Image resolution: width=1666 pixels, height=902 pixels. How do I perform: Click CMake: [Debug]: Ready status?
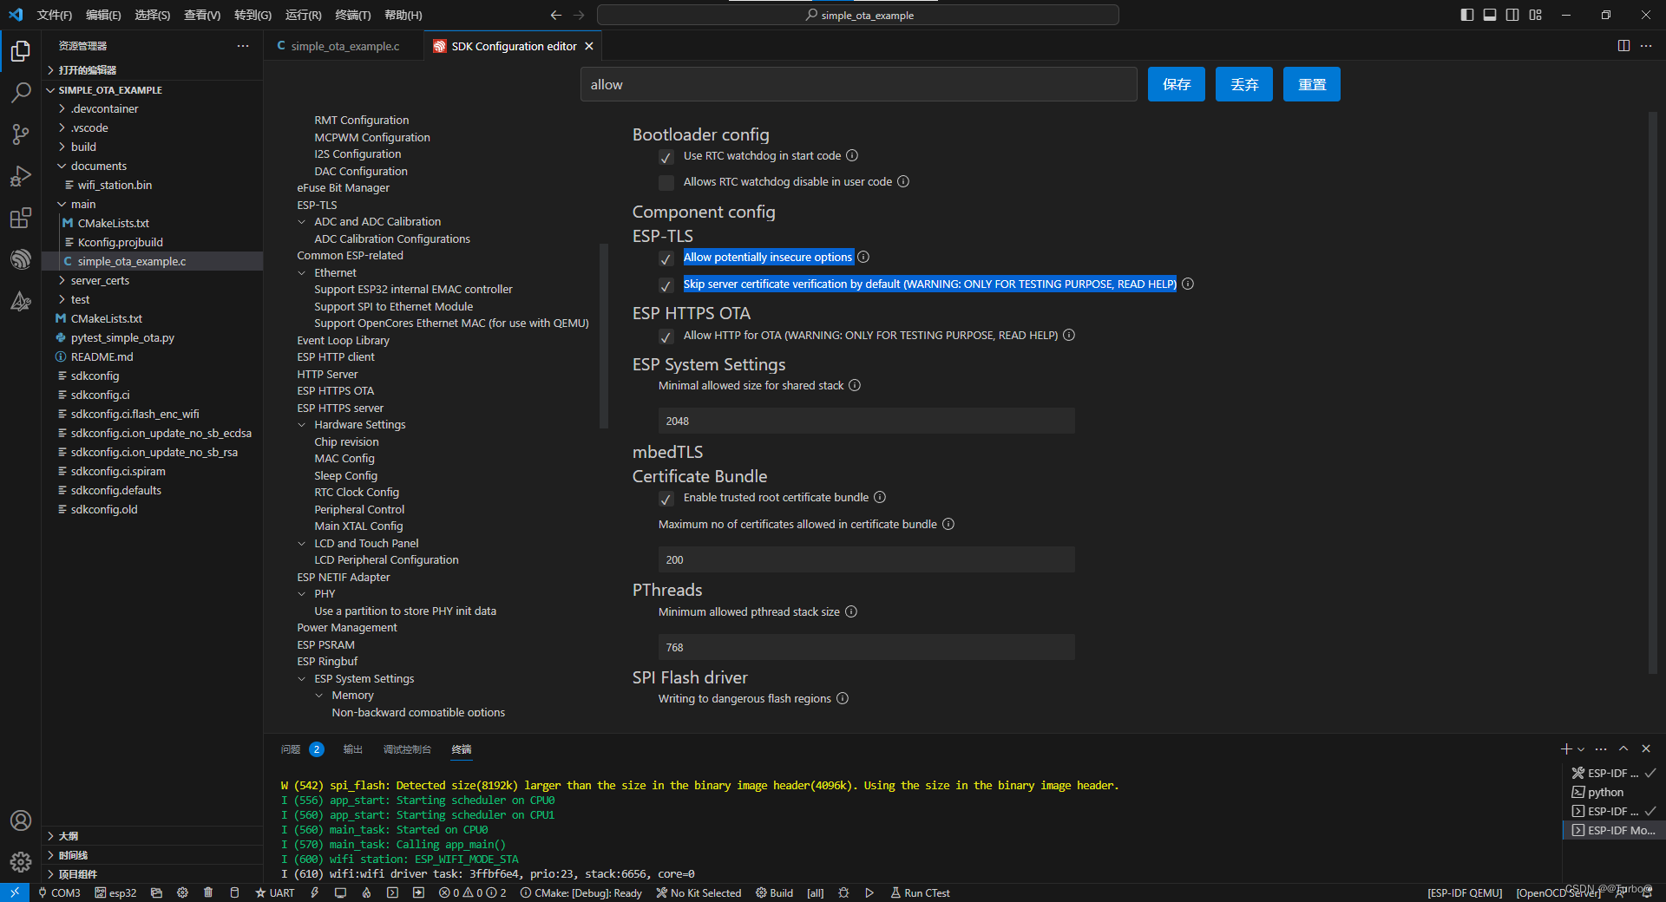580,892
